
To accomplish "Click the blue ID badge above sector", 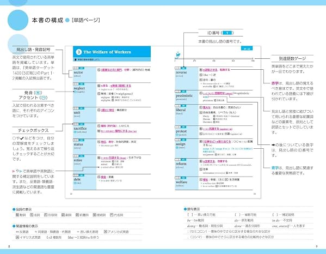I will point(82,68).
